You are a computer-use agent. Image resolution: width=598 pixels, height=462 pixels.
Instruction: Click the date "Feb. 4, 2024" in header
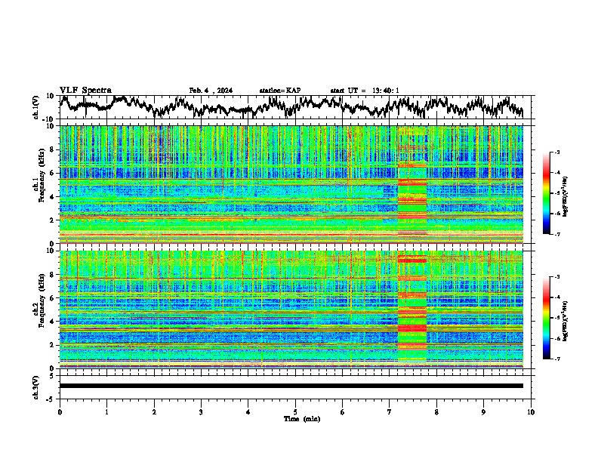click(211, 91)
